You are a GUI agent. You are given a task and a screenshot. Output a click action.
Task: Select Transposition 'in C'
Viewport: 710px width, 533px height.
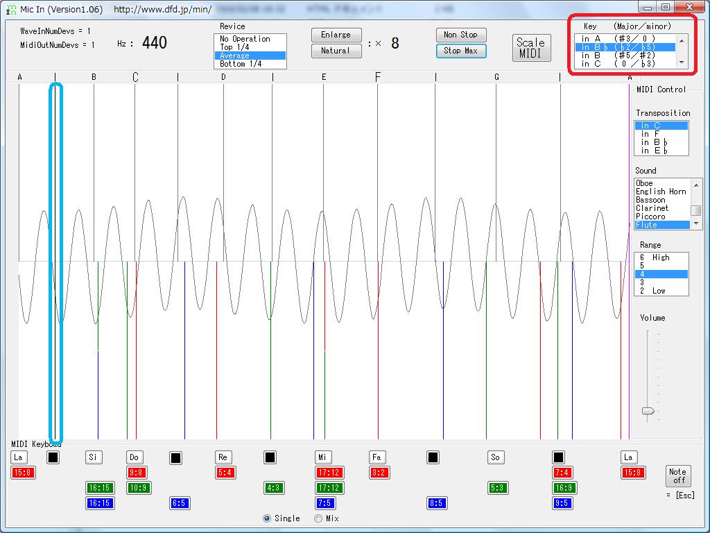tap(661, 126)
